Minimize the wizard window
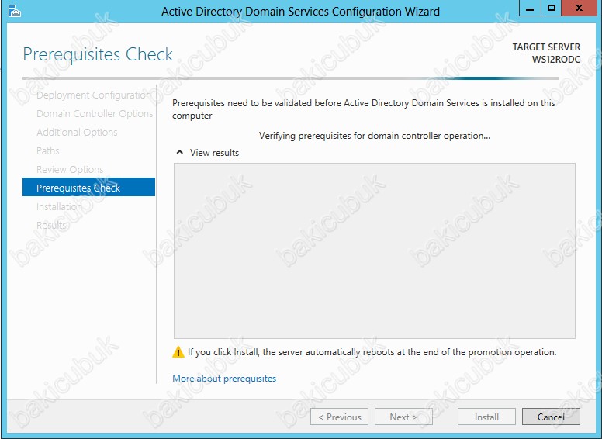This screenshot has width=602, height=439. point(530,8)
